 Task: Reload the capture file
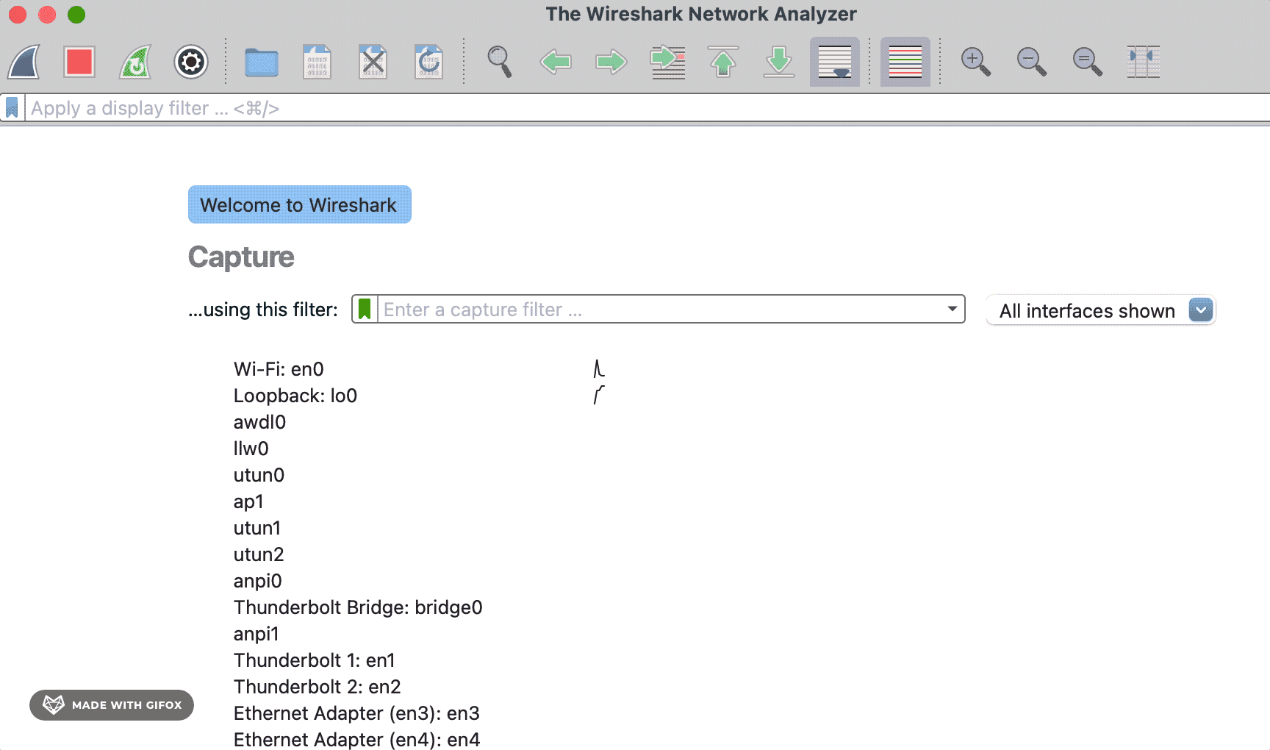(428, 62)
